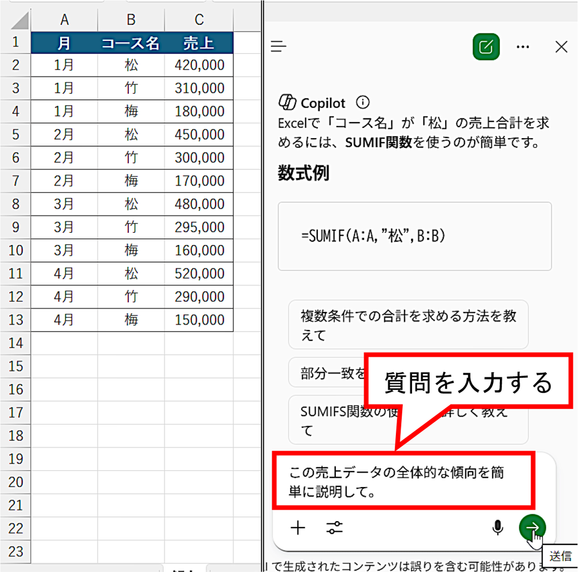Add an attachment with the plus icon
This screenshot has width=578, height=572.
tap(298, 528)
